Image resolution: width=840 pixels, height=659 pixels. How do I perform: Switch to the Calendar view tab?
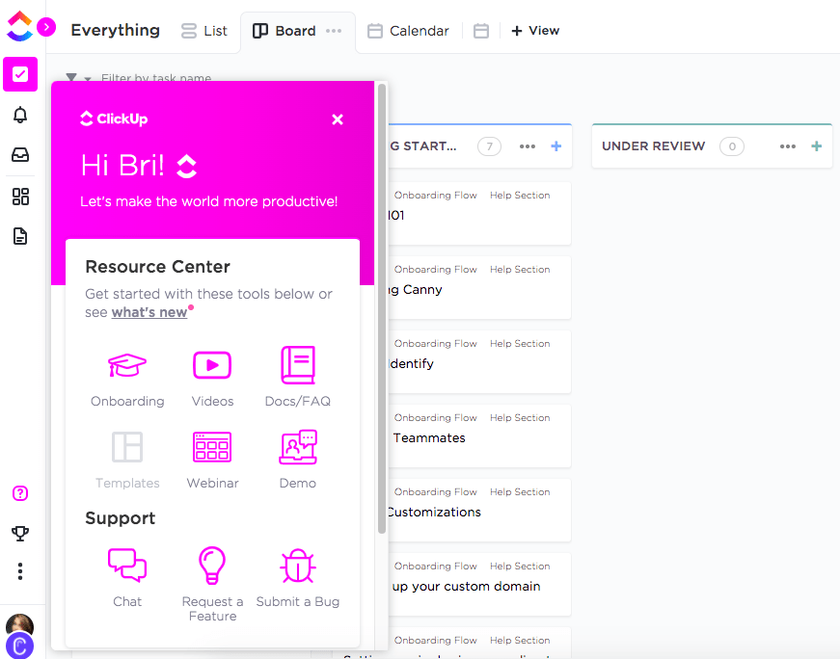pos(408,31)
